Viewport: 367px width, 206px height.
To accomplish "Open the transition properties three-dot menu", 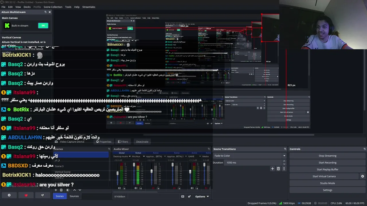I will (x=284, y=169).
